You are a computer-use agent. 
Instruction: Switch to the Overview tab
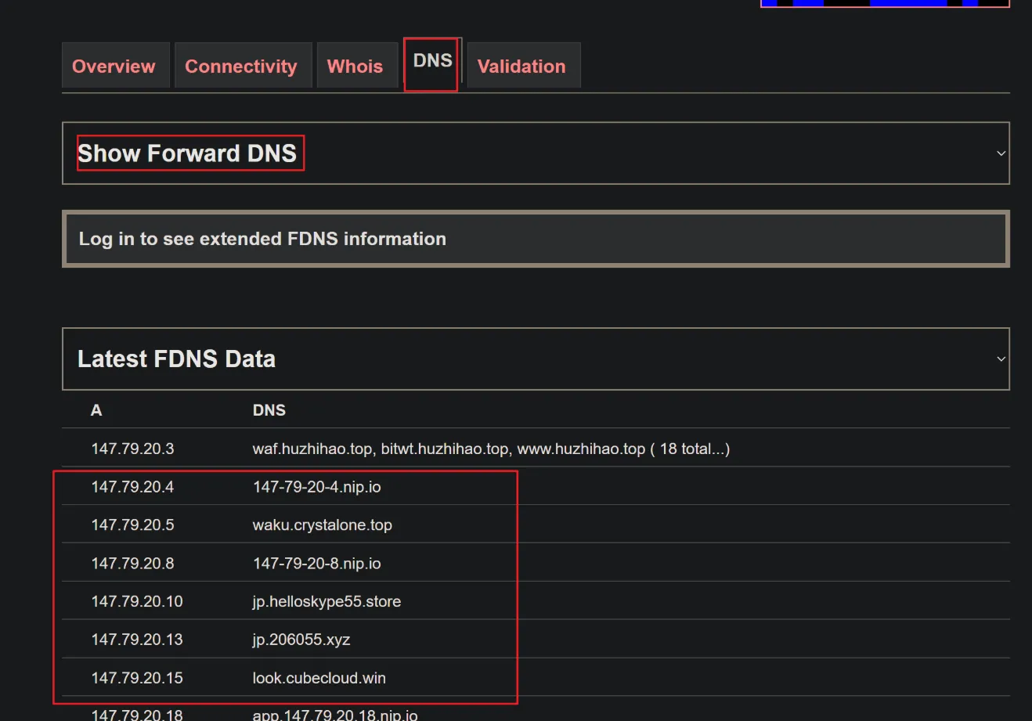[x=114, y=67]
